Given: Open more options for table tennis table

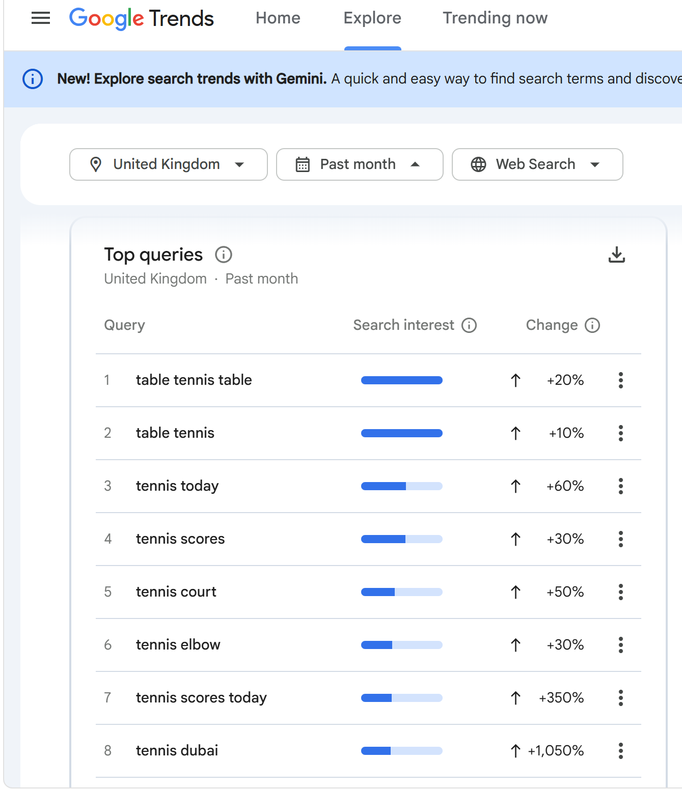Looking at the screenshot, I should click(620, 380).
